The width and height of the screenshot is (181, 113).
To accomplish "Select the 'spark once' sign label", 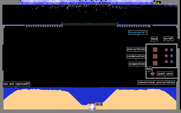I will (165, 74).
